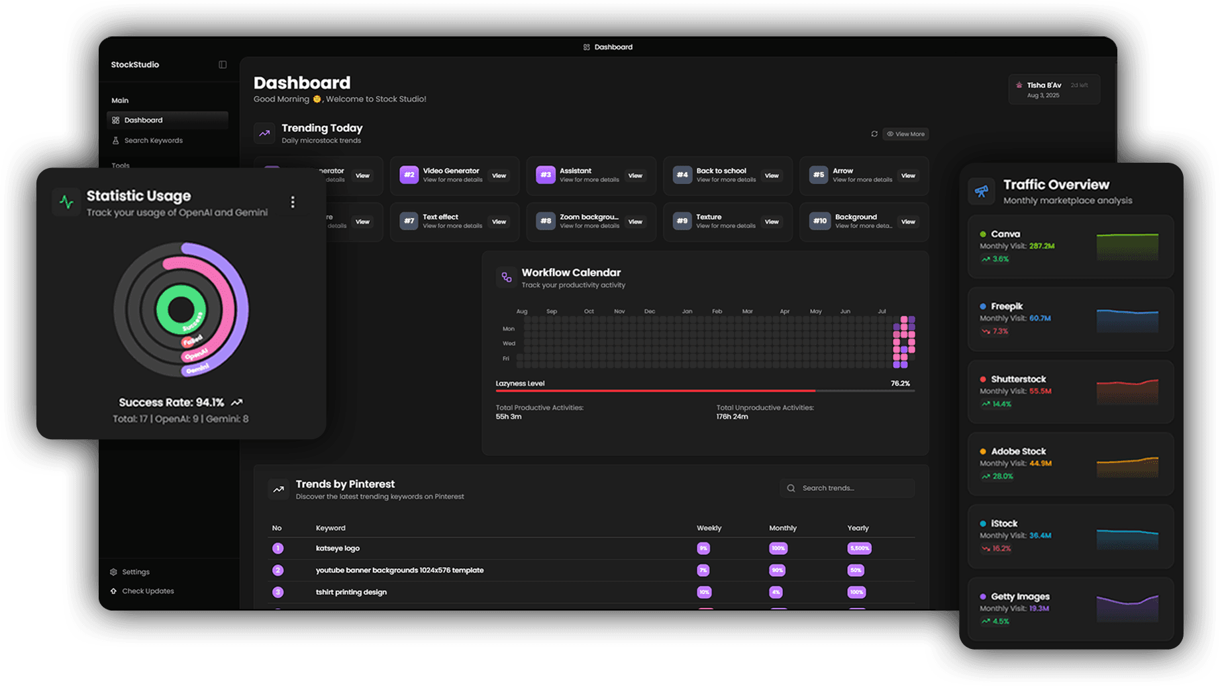Click the Trending Today arrow icon
The width and height of the screenshot is (1220, 686).
[264, 133]
